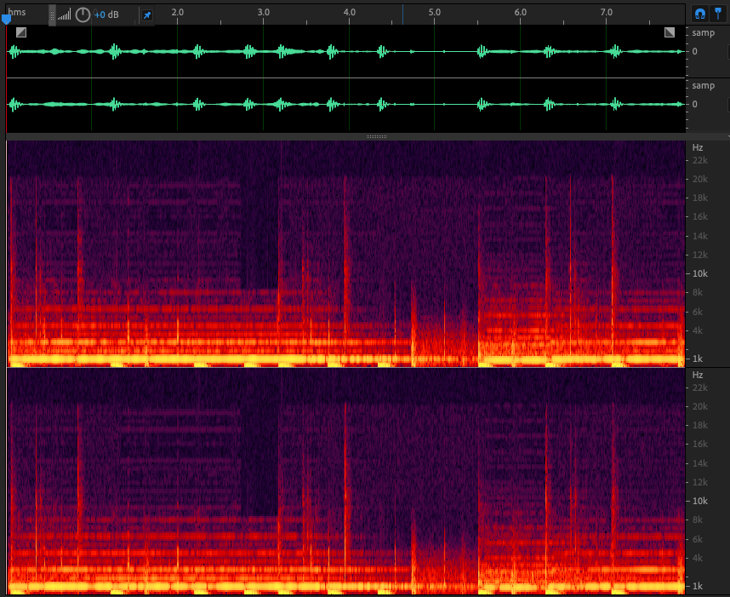
Task: Click the blue playhead at timeline start
Action: click(x=7, y=19)
